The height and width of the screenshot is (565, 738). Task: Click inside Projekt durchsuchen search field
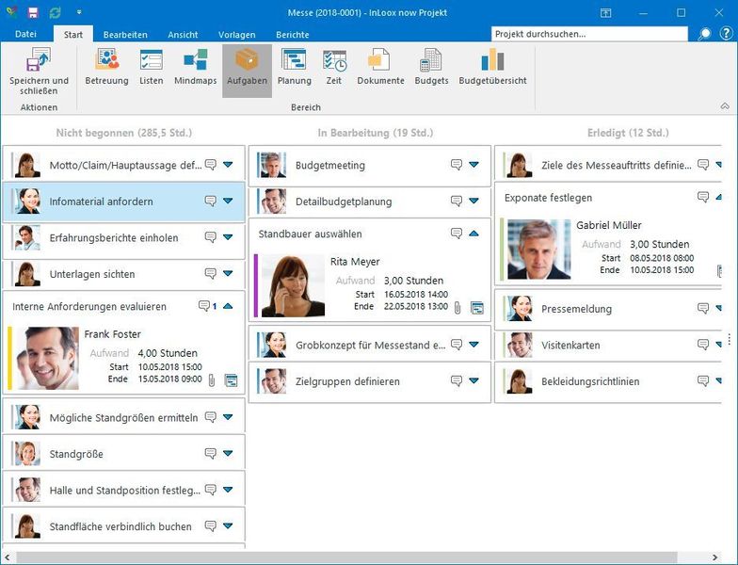[589, 34]
